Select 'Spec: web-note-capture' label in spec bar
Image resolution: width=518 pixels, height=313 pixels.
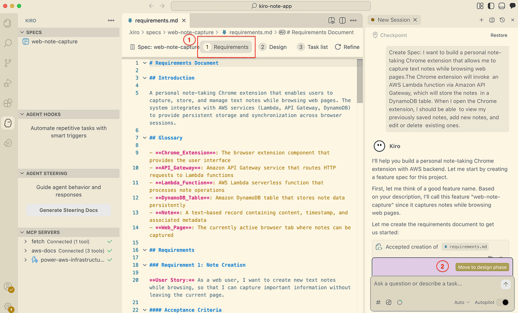click(x=165, y=47)
